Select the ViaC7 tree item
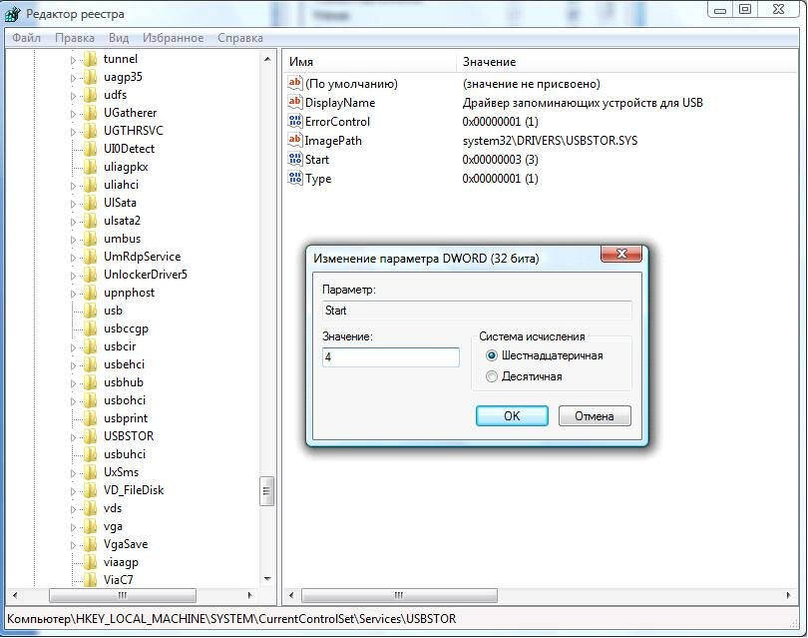Screen dimensions: 808x638 click(x=118, y=580)
